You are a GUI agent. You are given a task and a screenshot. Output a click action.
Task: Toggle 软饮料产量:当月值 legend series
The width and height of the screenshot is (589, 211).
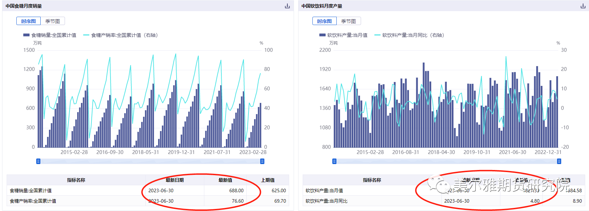point(343,35)
